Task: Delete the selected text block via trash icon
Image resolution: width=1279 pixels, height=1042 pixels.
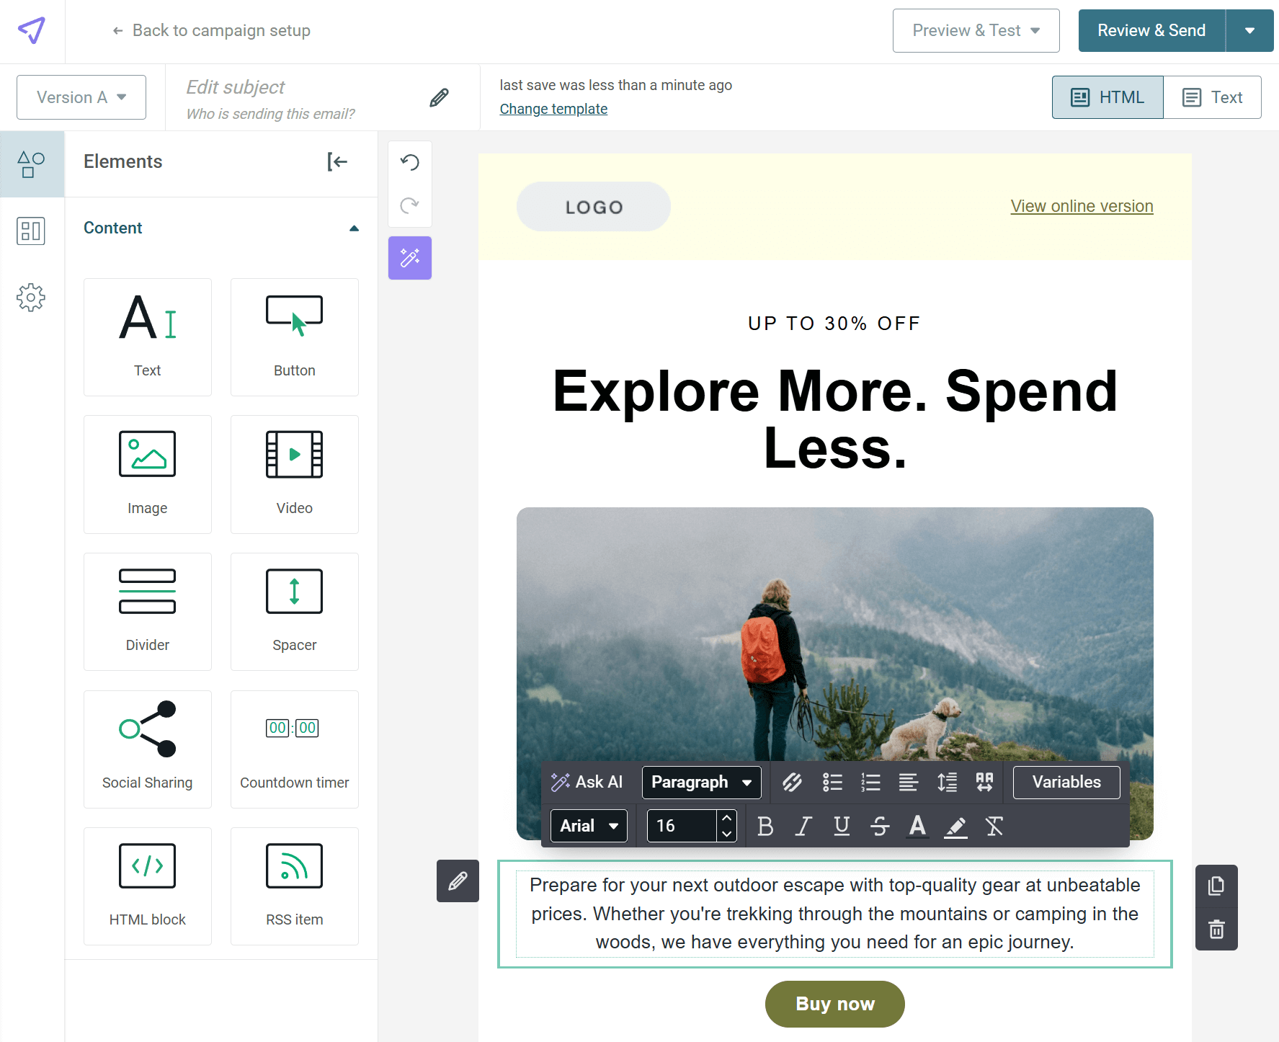Action: point(1216,930)
